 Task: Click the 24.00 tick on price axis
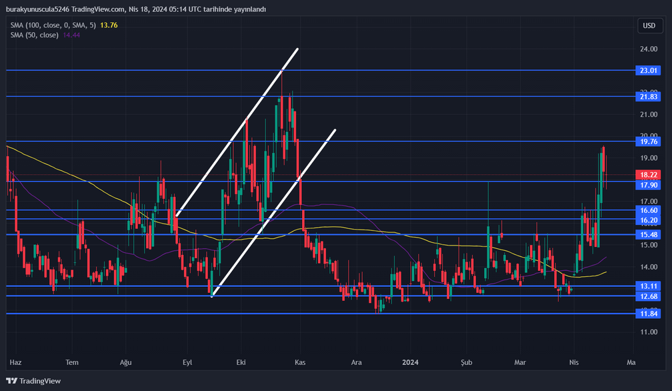coord(649,49)
